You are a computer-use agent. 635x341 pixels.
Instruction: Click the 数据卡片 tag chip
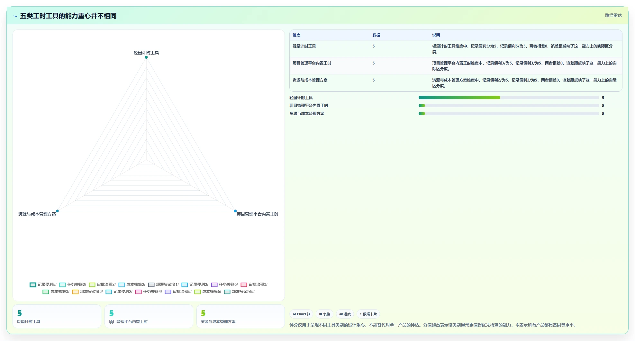pyautogui.click(x=368, y=314)
